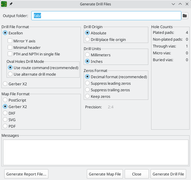Click the Close button

click(x=137, y=174)
